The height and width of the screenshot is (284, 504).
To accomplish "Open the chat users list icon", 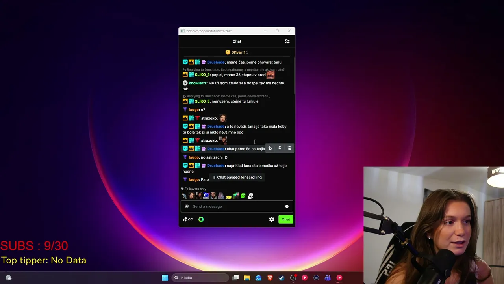I will [287, 41].
